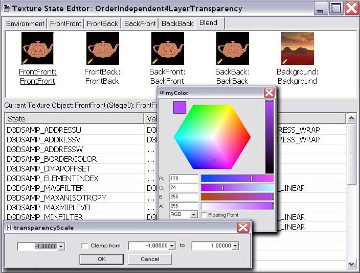Cancel the transparencyScale dialog
This screenshot has height=273, width=360.
(150, 259)
